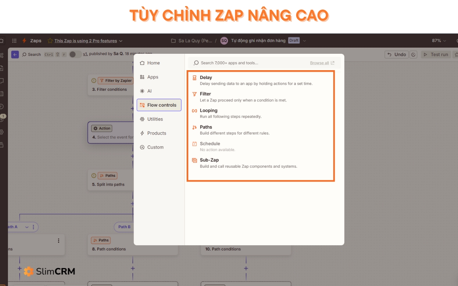The width and height of the screenshot is (458, 286).
Task: Click the Undo button
Action: [x=397, y=55]
